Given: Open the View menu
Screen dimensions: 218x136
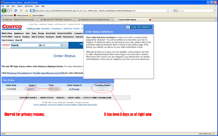Looking at the screenshot, I should (13, 6).
